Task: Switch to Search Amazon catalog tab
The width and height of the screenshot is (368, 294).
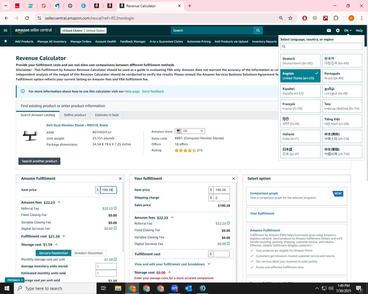Action: click(38, 115)
